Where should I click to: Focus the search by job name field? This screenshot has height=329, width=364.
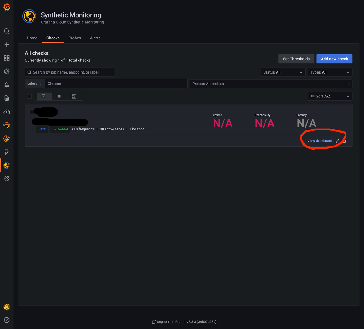69,72
